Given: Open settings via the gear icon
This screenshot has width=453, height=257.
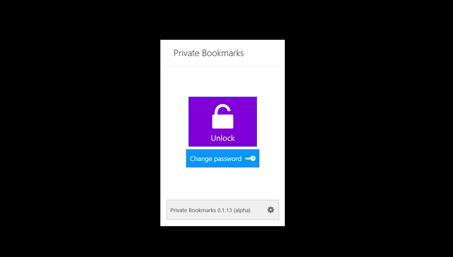Looking at the screenshot, I should click(x=271, y=210).
